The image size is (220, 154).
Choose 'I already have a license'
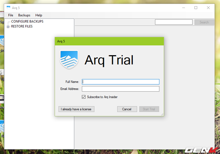click(x=76, y=109)
